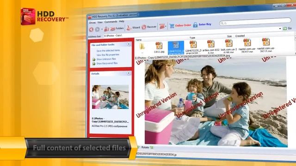Click the Show Unknown files link
296x166 pixels.
tap(106, 59)
